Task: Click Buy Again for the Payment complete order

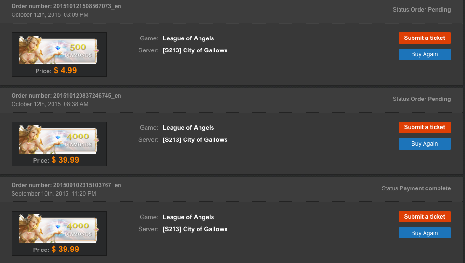Action: (425, 233)
